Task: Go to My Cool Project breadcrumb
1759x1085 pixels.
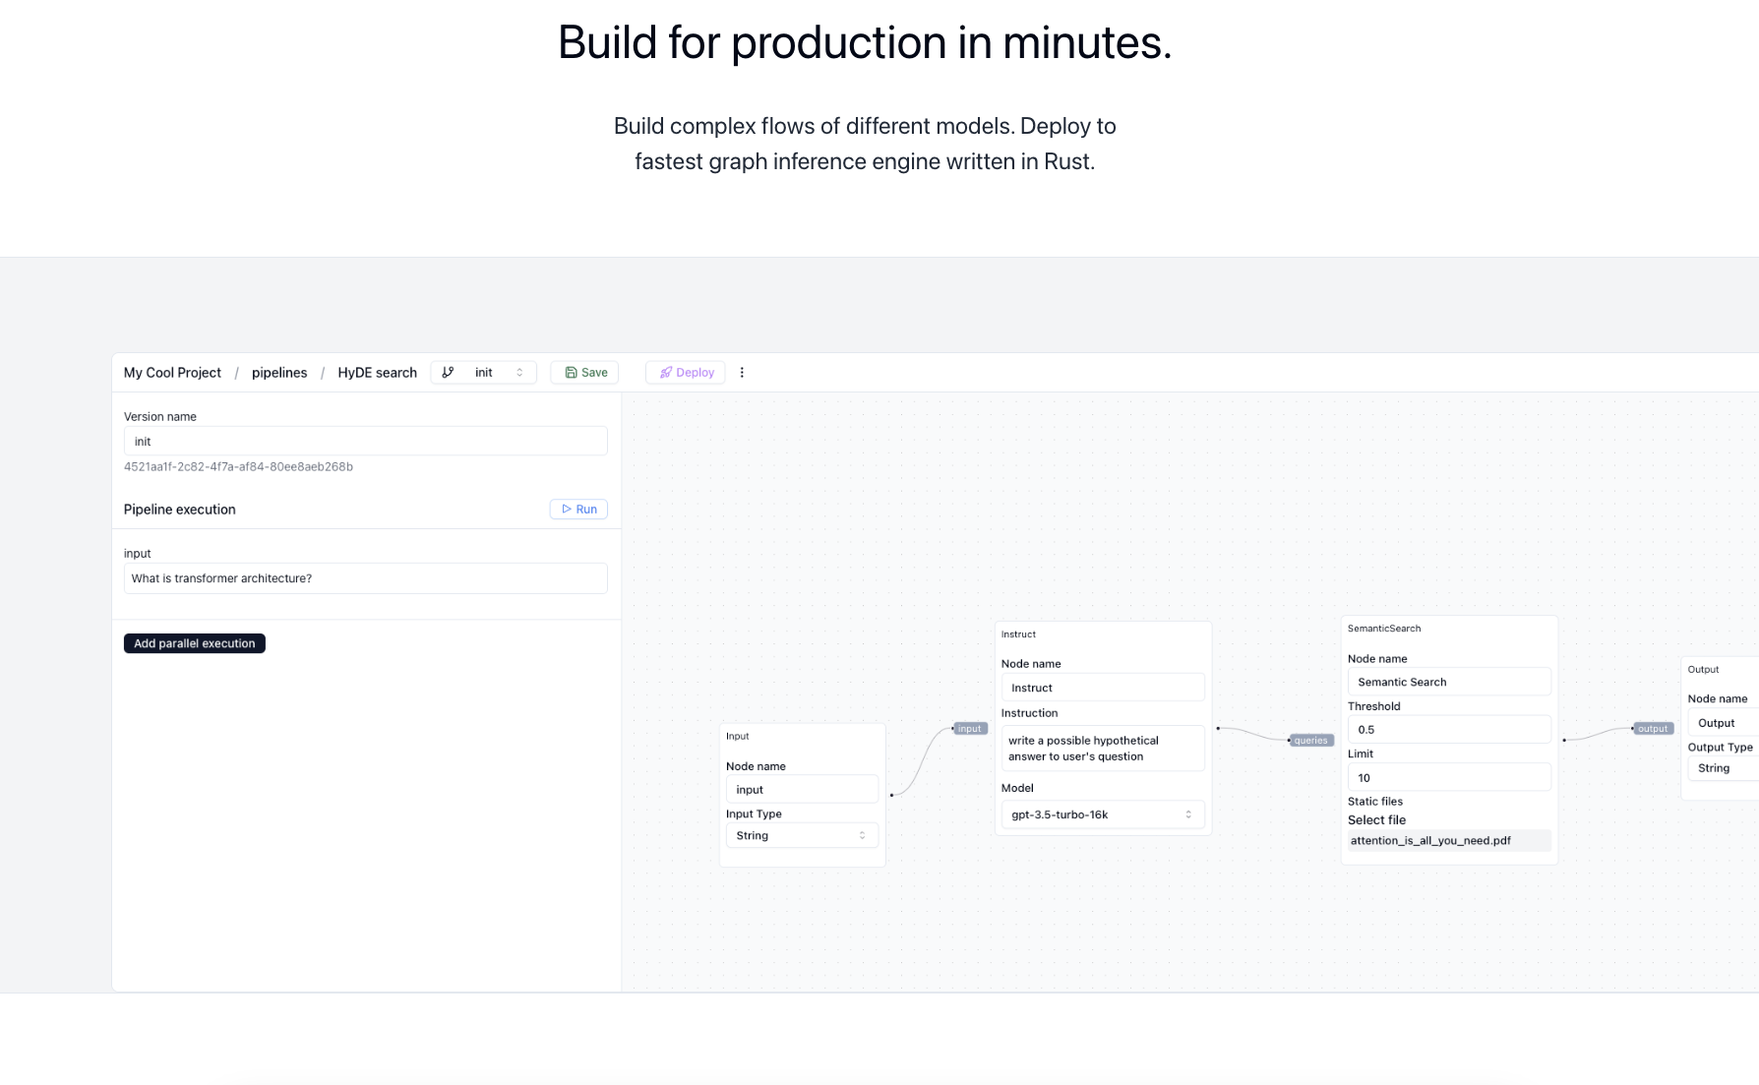Action: 172,373
